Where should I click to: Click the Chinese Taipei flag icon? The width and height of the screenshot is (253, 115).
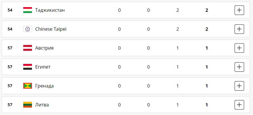[28, 29]
